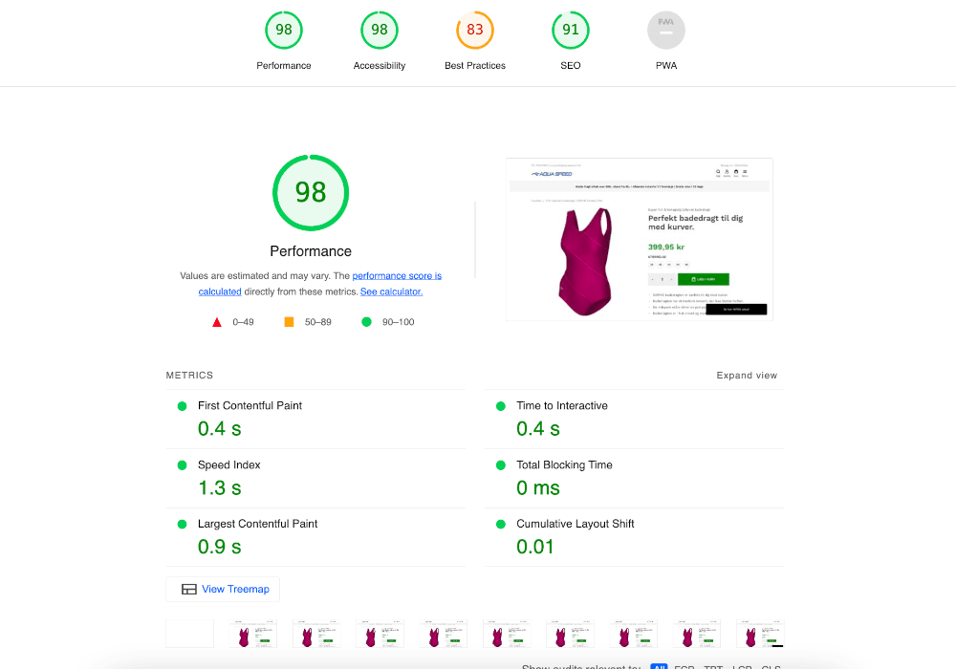The image size is (956, 669).
Task: Click the green dot beside Speed Index
Action: (x=182, y=465)
